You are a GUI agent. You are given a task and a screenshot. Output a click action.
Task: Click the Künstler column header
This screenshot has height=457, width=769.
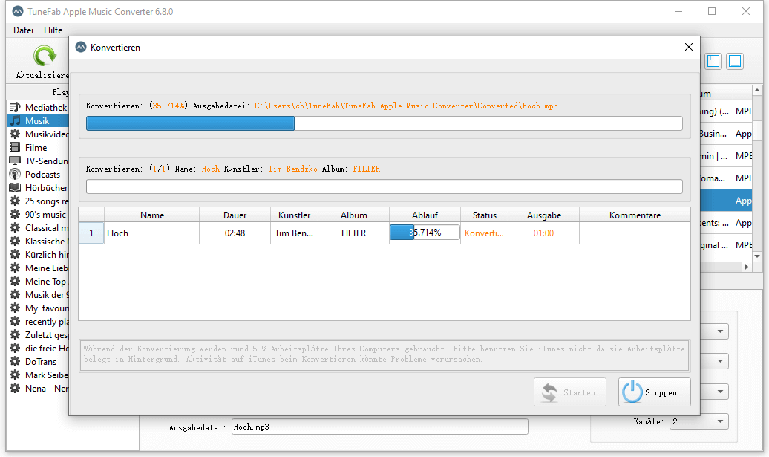294,215
